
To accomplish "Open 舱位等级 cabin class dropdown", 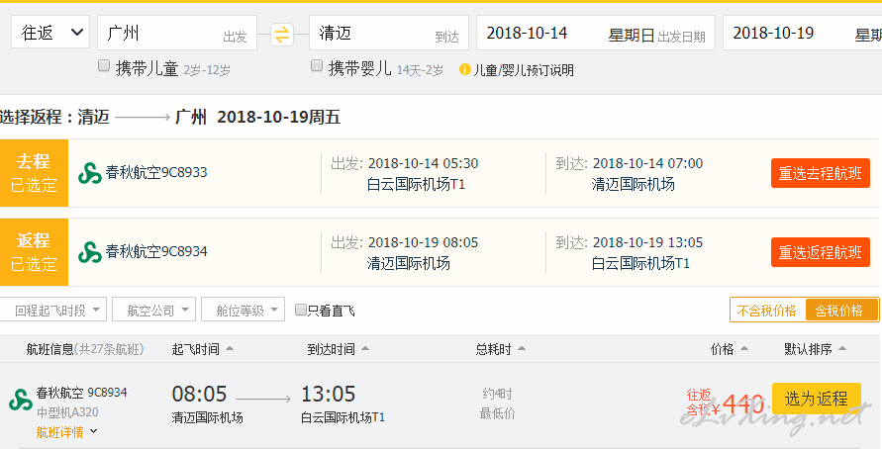I will pyautogui.click(x=243, y=310).
